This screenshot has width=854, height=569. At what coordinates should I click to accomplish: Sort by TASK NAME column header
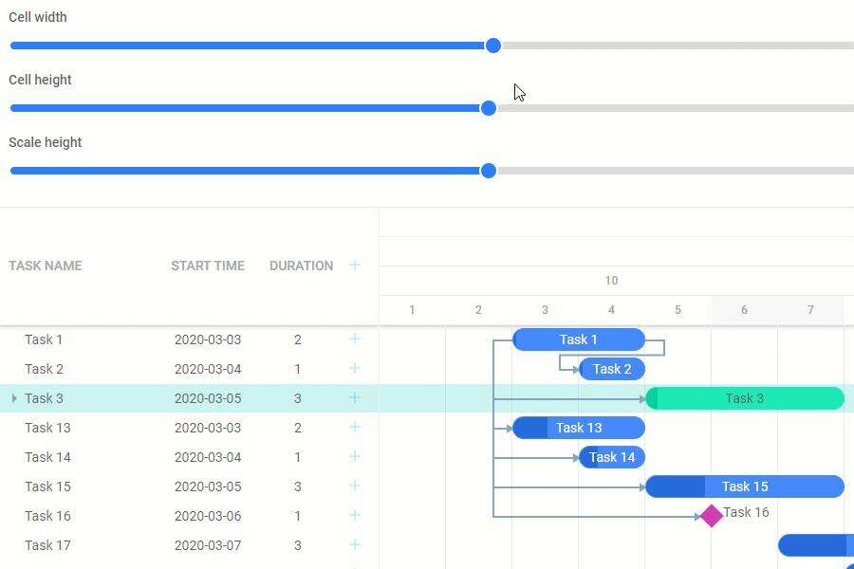click(x=46, y=266)
